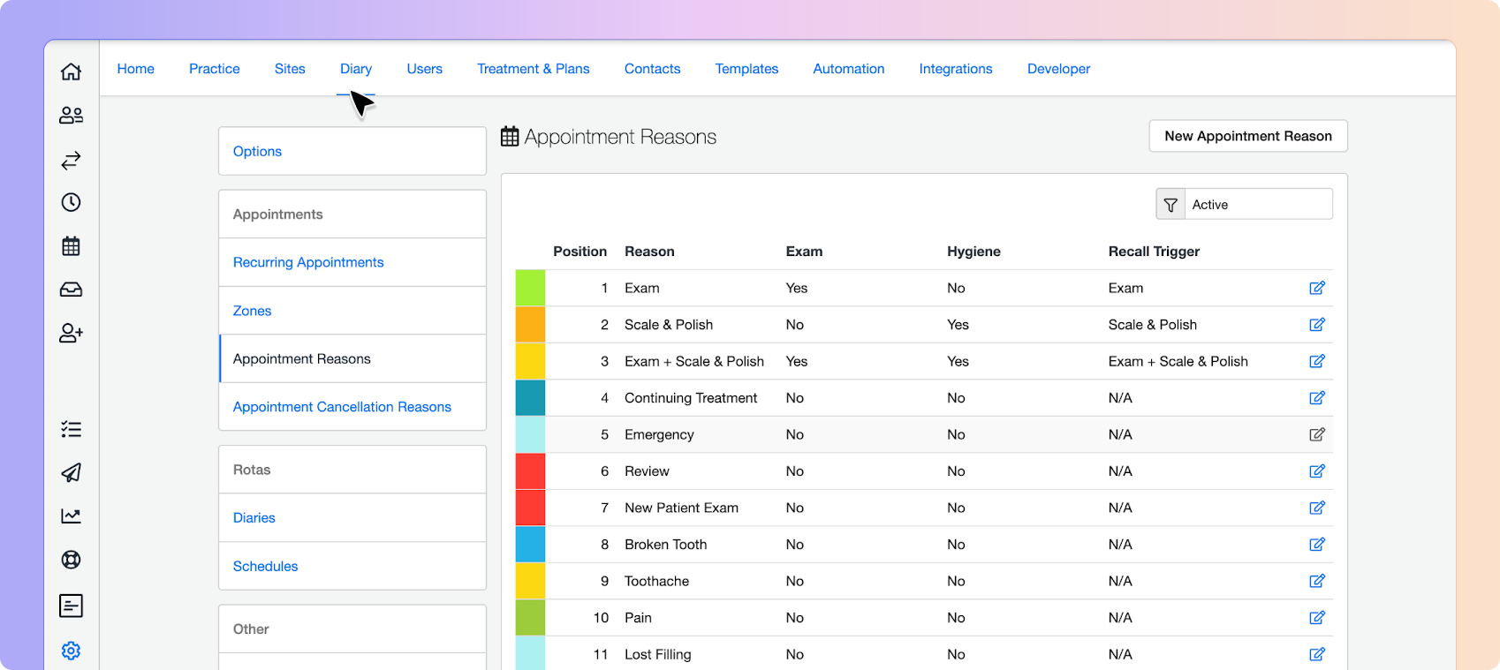Open the Active status filter dropdown

point(1258,205)
